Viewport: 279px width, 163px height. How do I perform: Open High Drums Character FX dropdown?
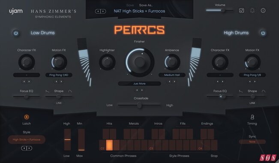point(220,75)
